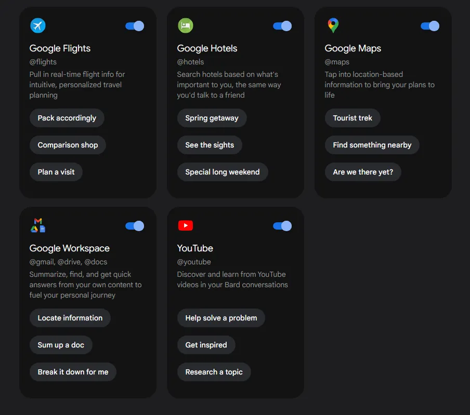This screenshot has width=470, height=415.
Task: Click the Google Flights title
Action: click(x=60, y=48)
